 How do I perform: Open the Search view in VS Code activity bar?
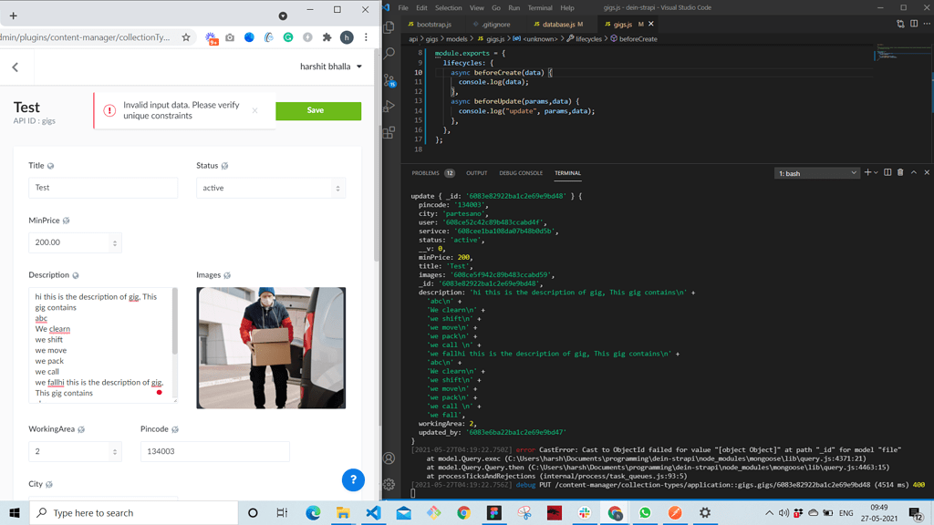point(389,54)
